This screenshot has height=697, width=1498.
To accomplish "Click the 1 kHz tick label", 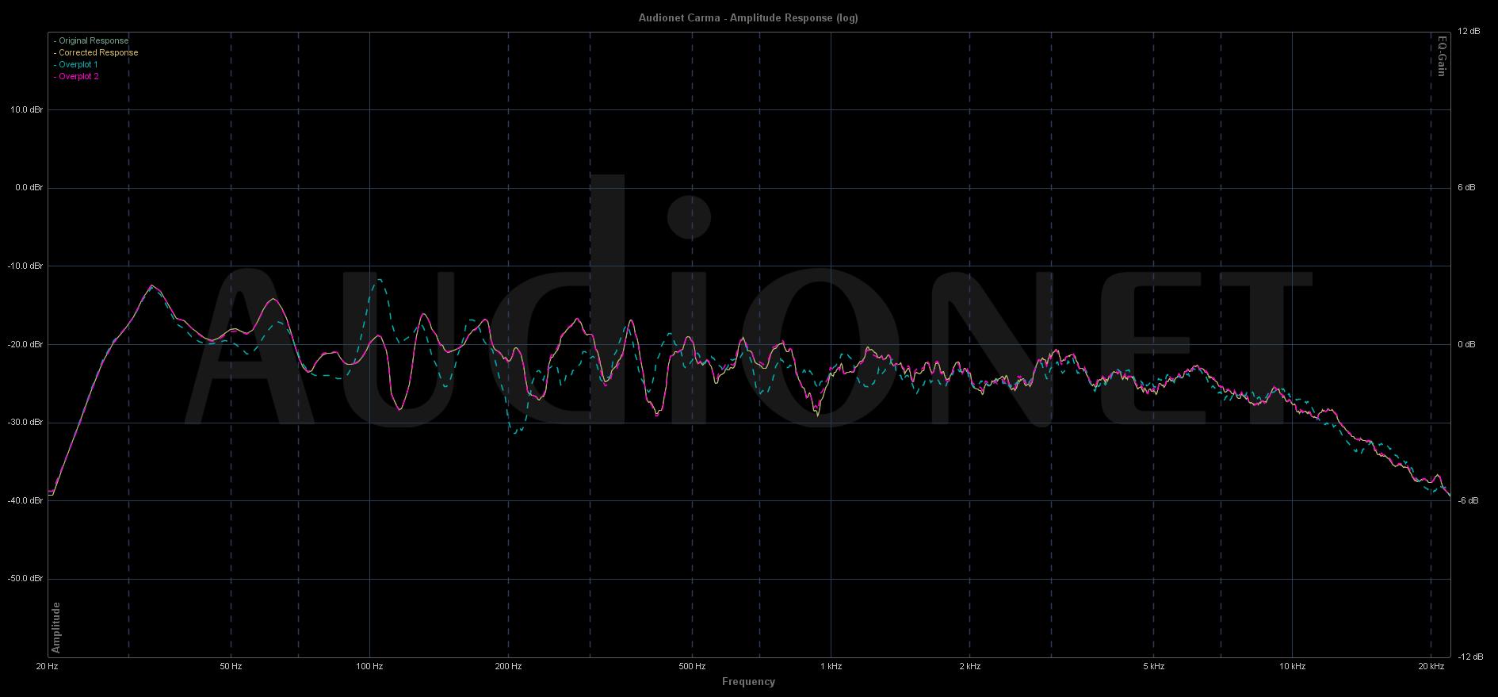I will pyautogui.click(x=831, y=667).
